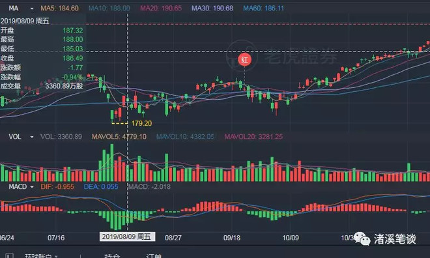This screenshot has width=430, height=258.
Task: Click the crosshair date tag 2019/08/09 周五 on axis
Action: [127, 237]
